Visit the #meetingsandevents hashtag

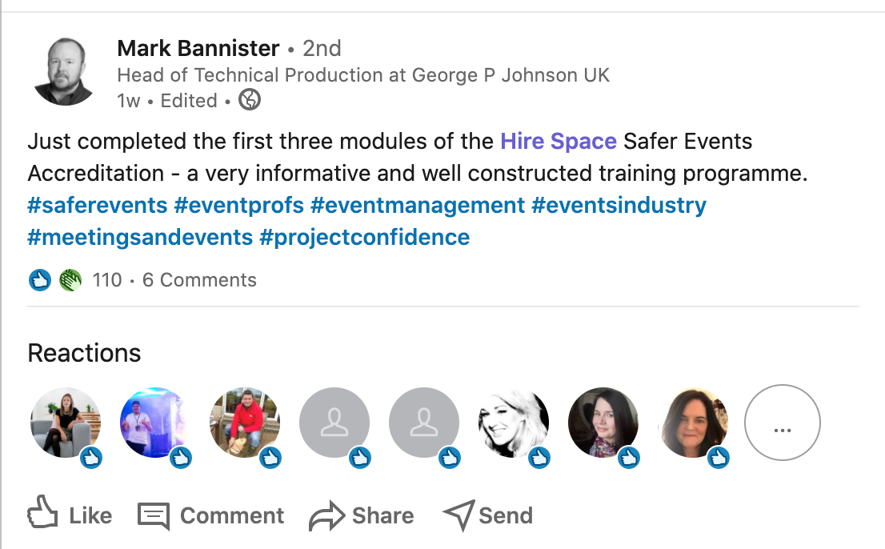(x=139, y=238)
